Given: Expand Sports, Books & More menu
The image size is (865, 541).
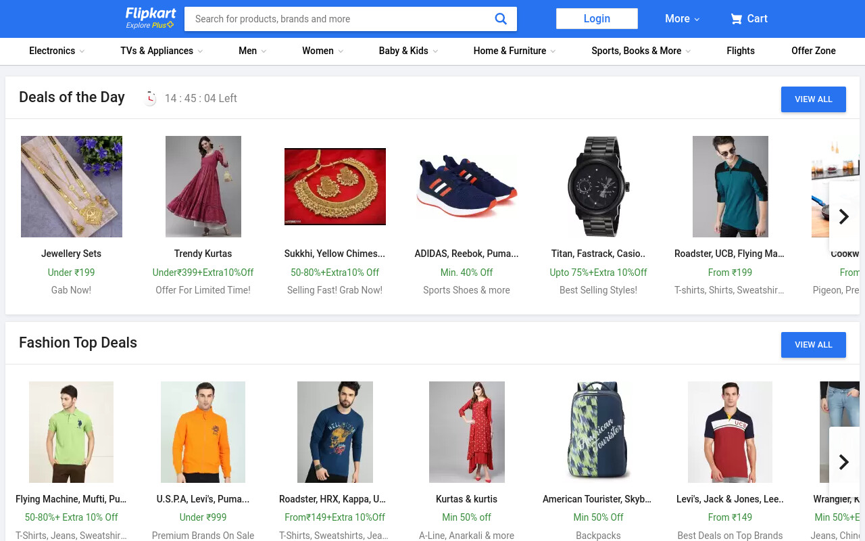Looking at the screenshot, I should click(x=641, y=51).
